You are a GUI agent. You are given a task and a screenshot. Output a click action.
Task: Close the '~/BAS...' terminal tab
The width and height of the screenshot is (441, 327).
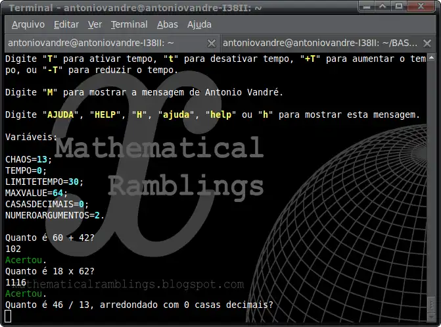pos(427,43)
